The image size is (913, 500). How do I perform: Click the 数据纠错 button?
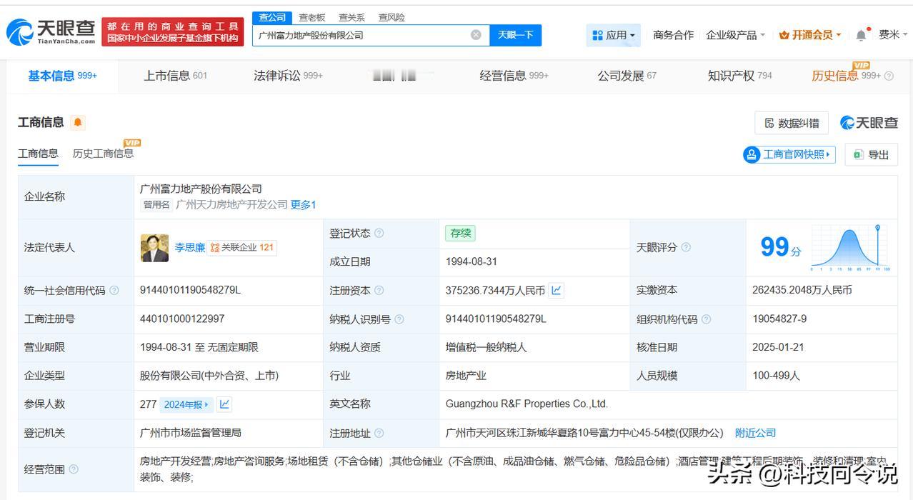click(792, 123)
